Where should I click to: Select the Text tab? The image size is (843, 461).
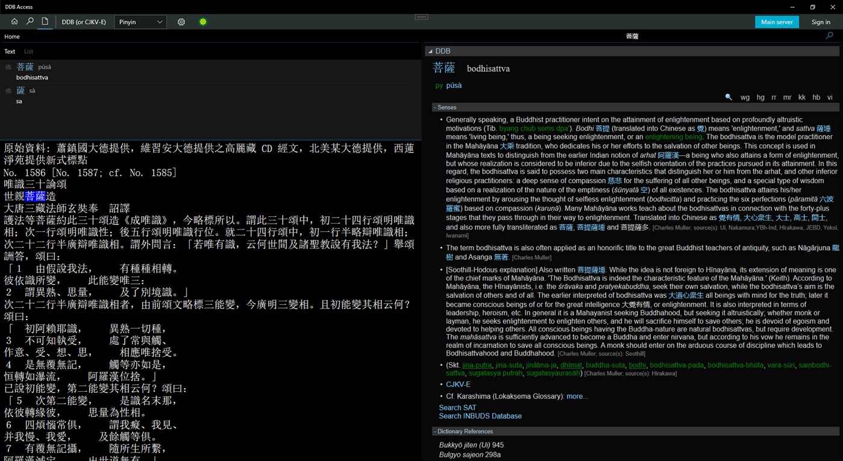(x=10, y=51)
